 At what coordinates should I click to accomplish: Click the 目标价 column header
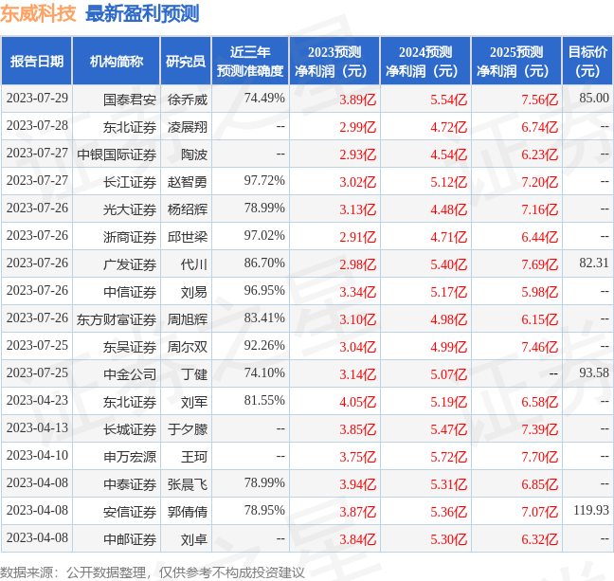coord(587,61)
